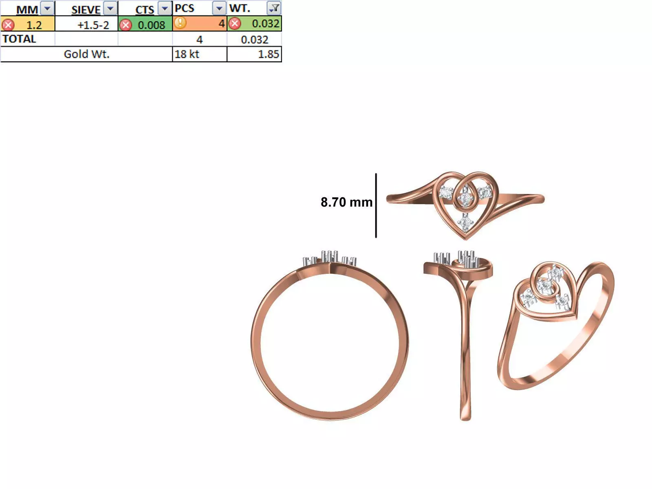652x489 pixels.
Task: Click the top-view heart ring render
Action: coord(465,205)
